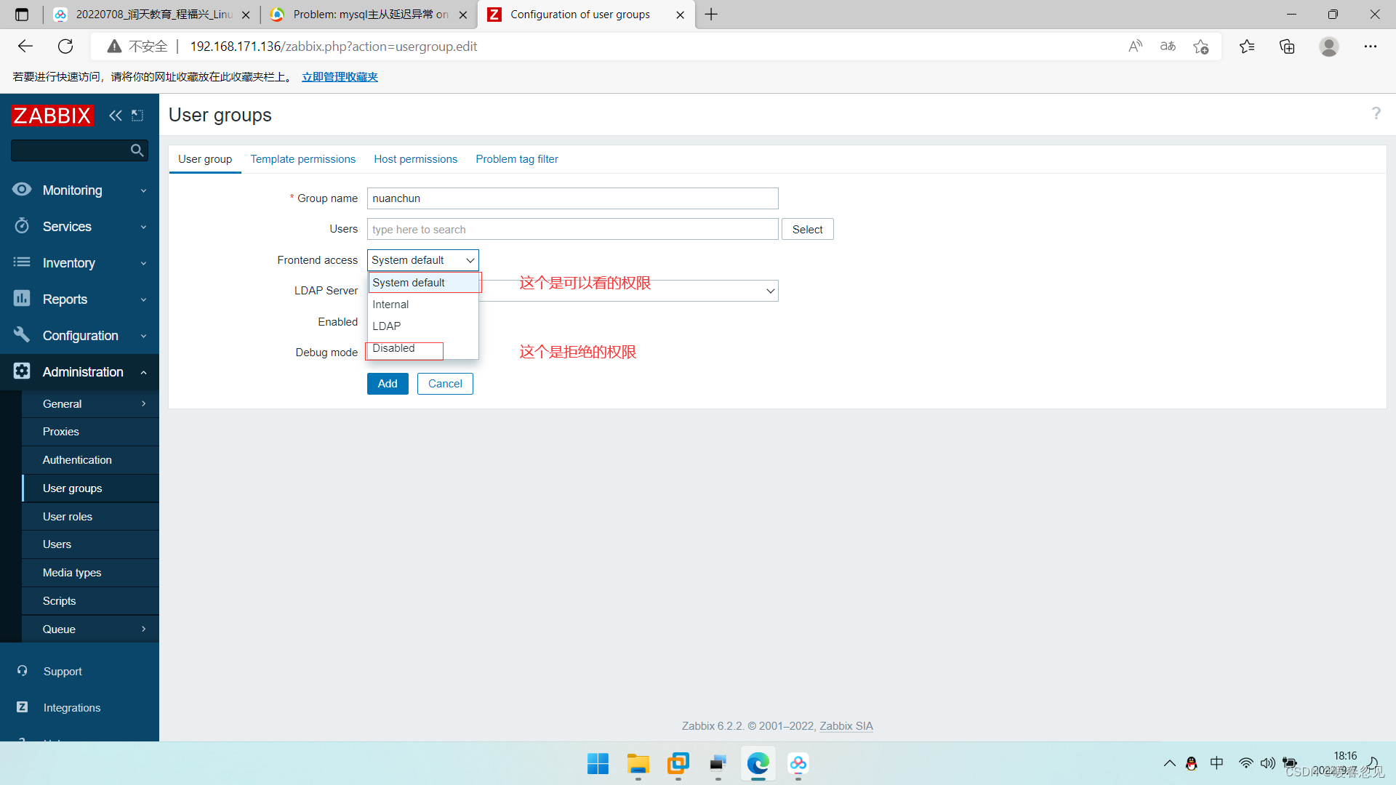Viewport: 1396px width, 785px height.
Task: Open the Services section icon
Action: pyautogui.click(x=24, y=226)
